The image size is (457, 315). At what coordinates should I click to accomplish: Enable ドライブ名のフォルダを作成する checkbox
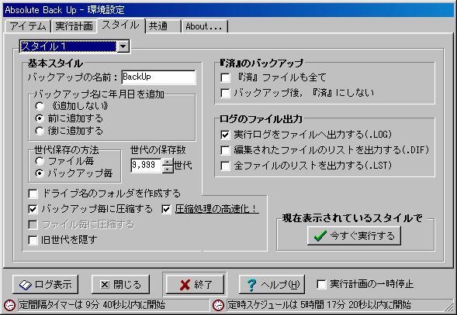(x=33, y=193)
